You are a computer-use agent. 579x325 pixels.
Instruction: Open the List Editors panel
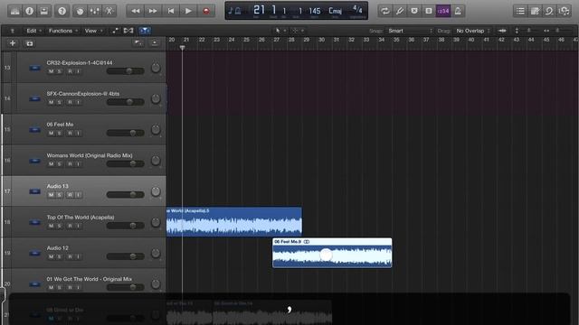[x=520, y=11]
